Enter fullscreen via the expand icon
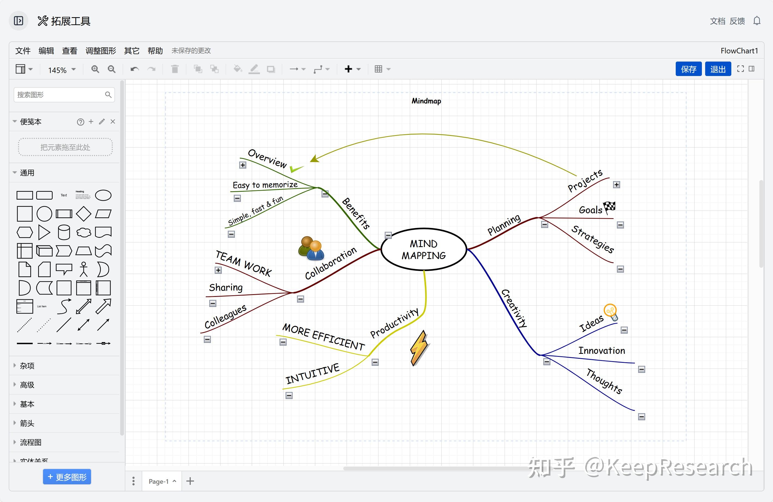 pyautogui.click(x=741, y=69)
